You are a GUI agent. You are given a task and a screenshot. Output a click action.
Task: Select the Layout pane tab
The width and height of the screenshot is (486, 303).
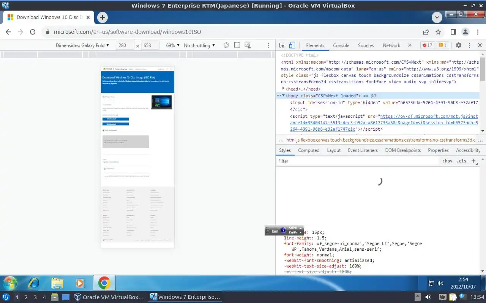pos(334,150)
